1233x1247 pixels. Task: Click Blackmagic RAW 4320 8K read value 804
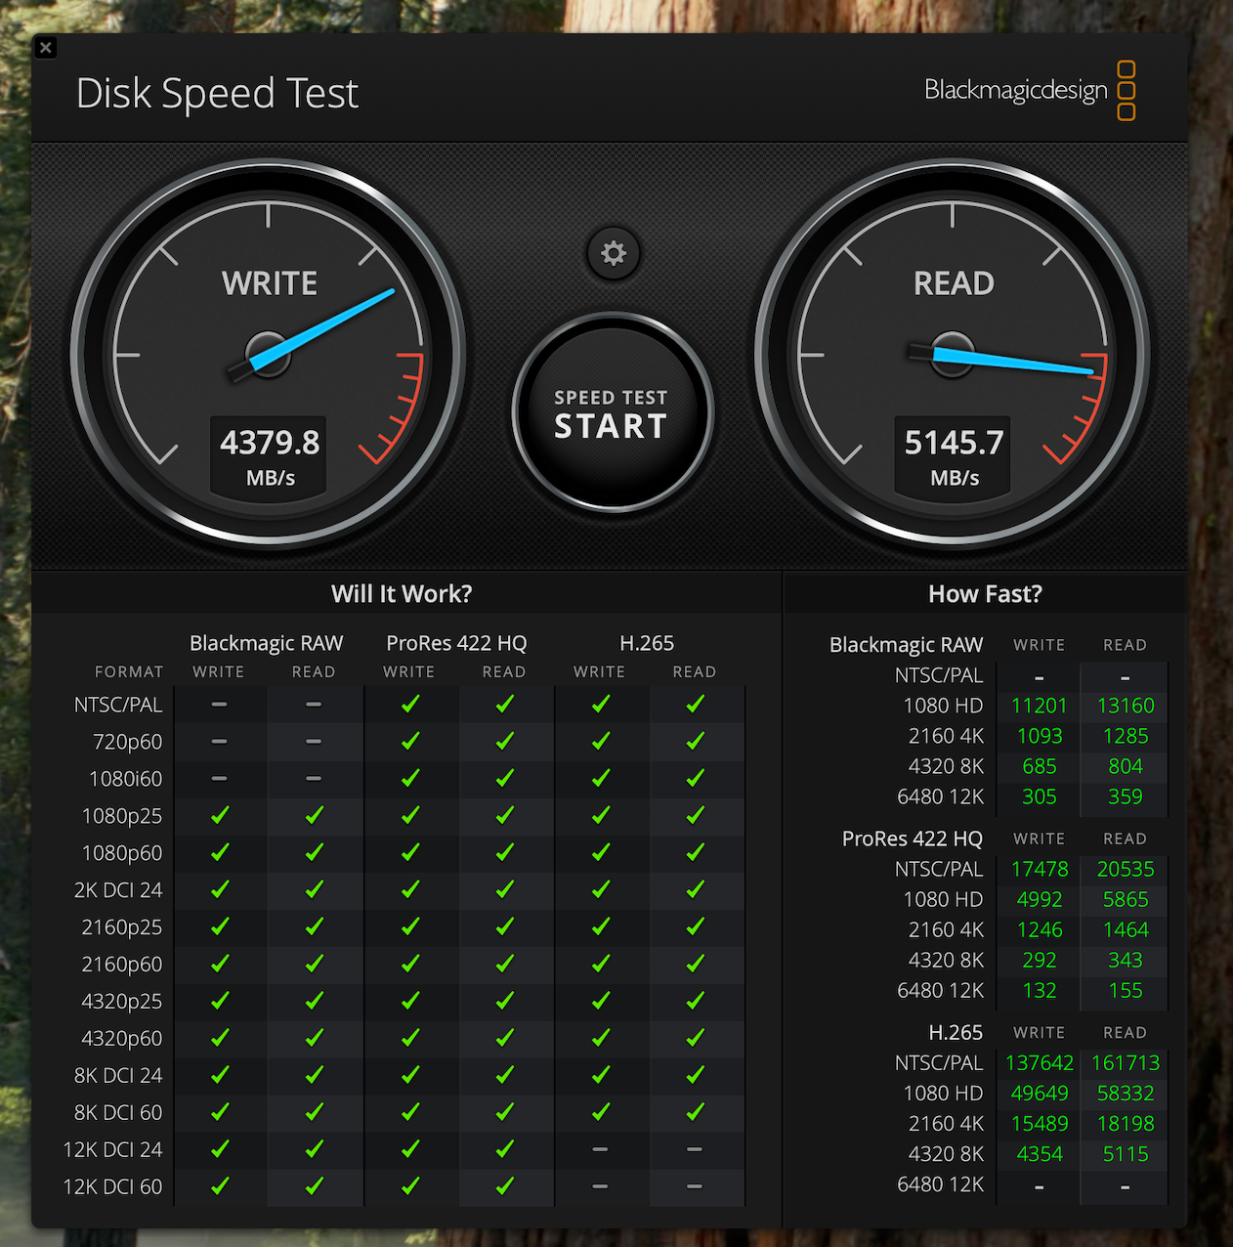[x=1126, y=766]
